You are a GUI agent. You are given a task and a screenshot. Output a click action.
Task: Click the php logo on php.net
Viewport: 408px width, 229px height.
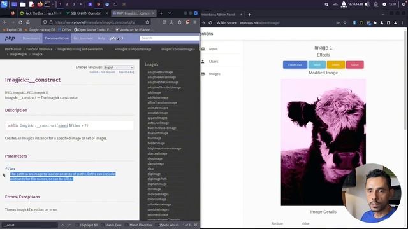tap(10, 38)
